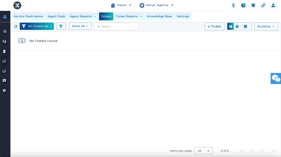Switch to list view of tickets
Image resolution: width=281 pixels, height=157 pixels.
click(x=231, y=26)
